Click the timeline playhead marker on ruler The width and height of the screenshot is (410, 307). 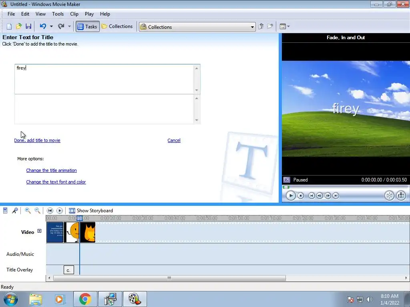coord(80,218)
